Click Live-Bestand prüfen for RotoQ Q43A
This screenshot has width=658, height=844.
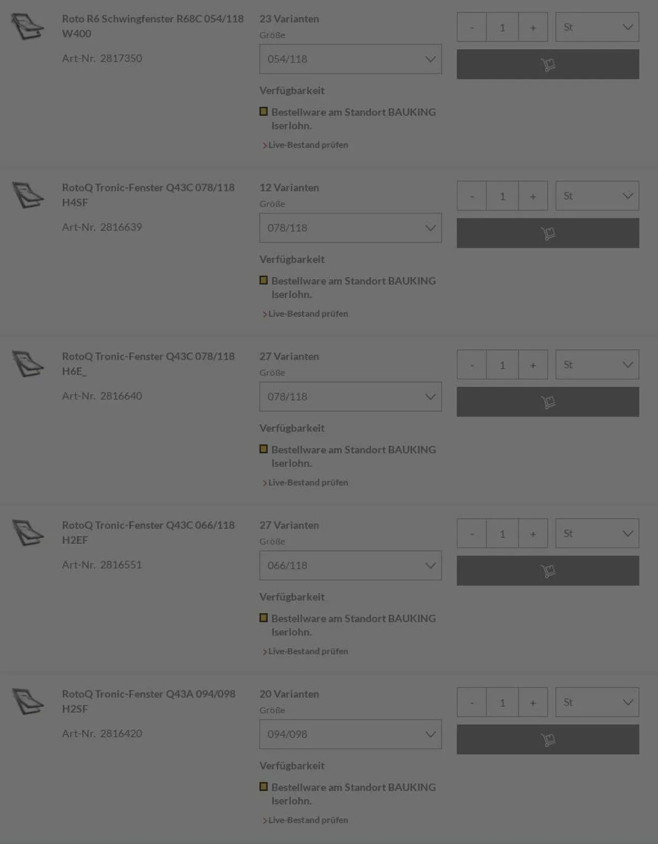click(308, 820)
